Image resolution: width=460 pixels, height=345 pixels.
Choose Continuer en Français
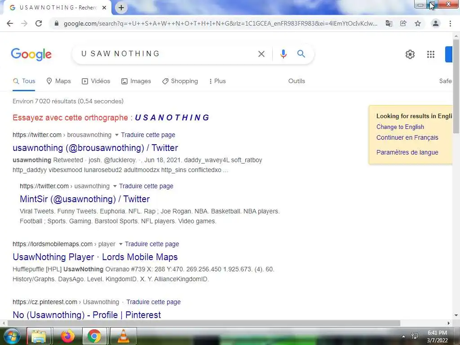407,137
